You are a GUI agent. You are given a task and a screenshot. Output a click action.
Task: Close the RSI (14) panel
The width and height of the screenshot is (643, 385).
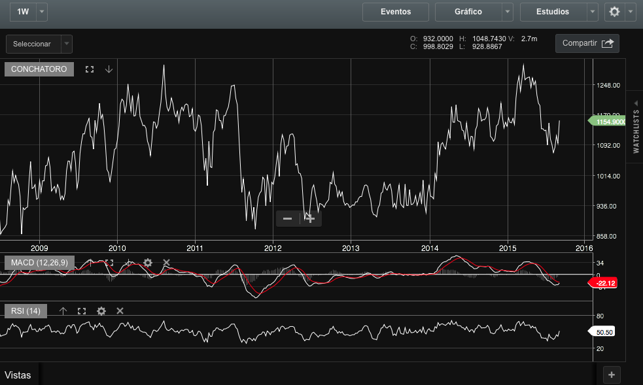click(x=120, y=311)
